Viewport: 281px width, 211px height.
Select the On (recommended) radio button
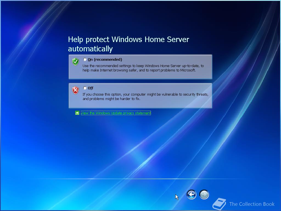click(x=85, y=59)
